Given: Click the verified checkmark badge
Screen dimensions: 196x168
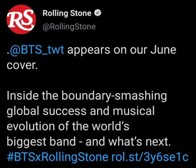Looking at the screenshot, I should coord(97,13).
